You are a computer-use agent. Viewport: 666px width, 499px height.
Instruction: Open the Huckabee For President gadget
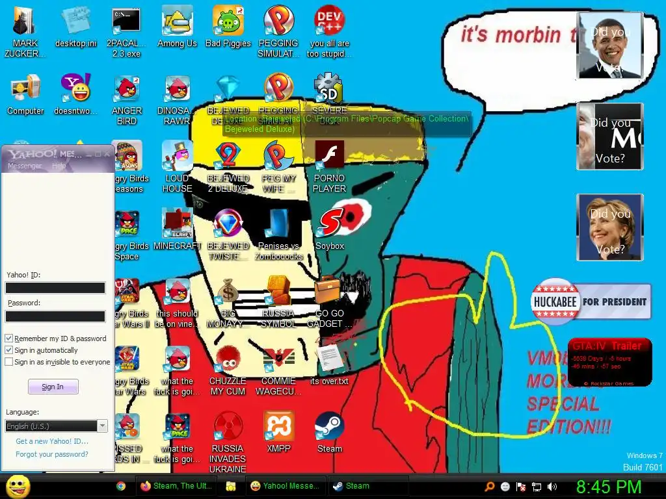[x=591, y=301]
